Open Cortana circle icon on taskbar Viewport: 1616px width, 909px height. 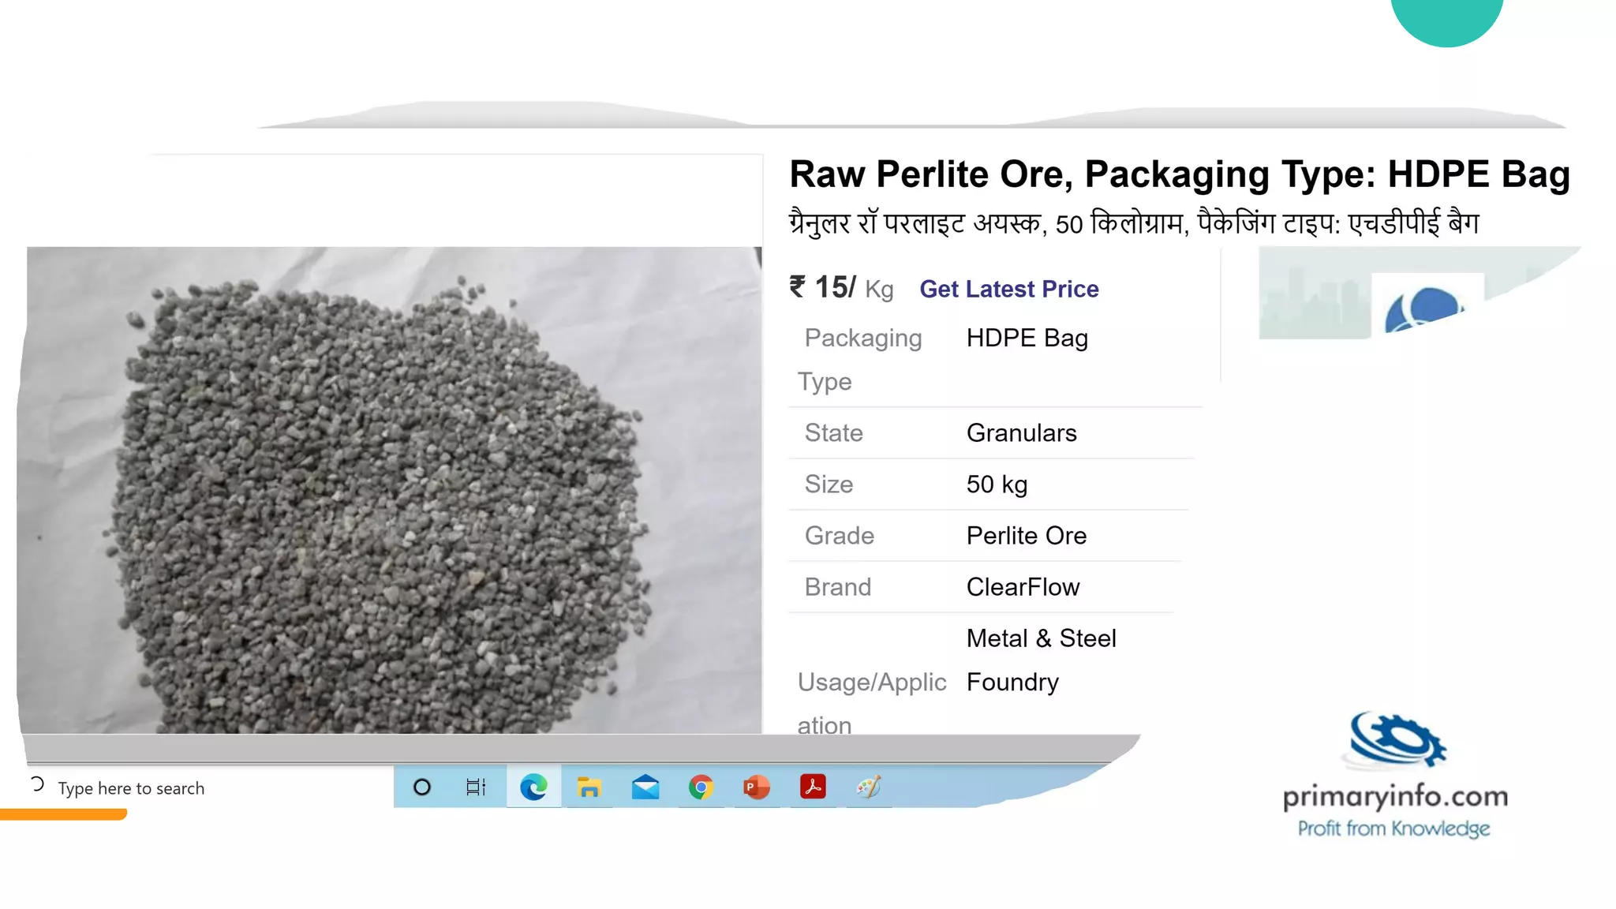pyautogui.click(x=422, y=787)
